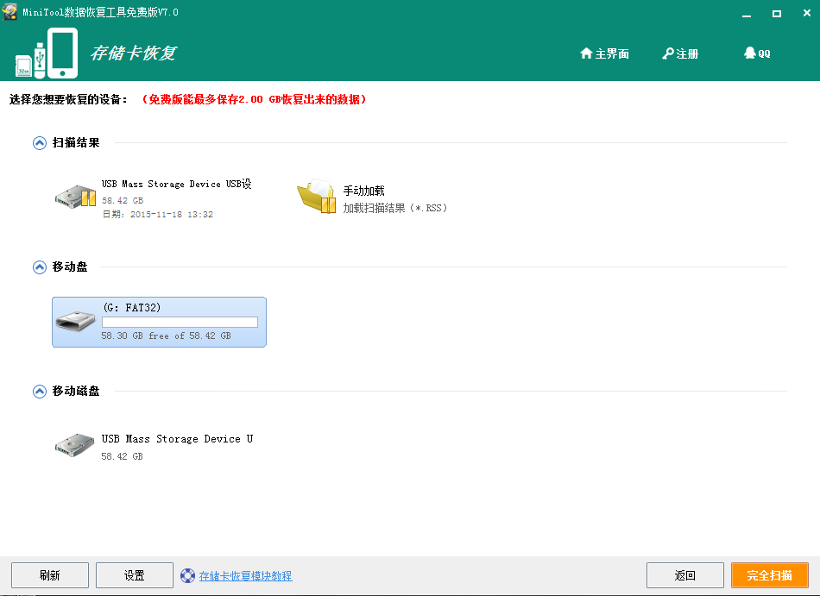Select 'USB Mass Storage Device U' under 移动磁盘

177,439
